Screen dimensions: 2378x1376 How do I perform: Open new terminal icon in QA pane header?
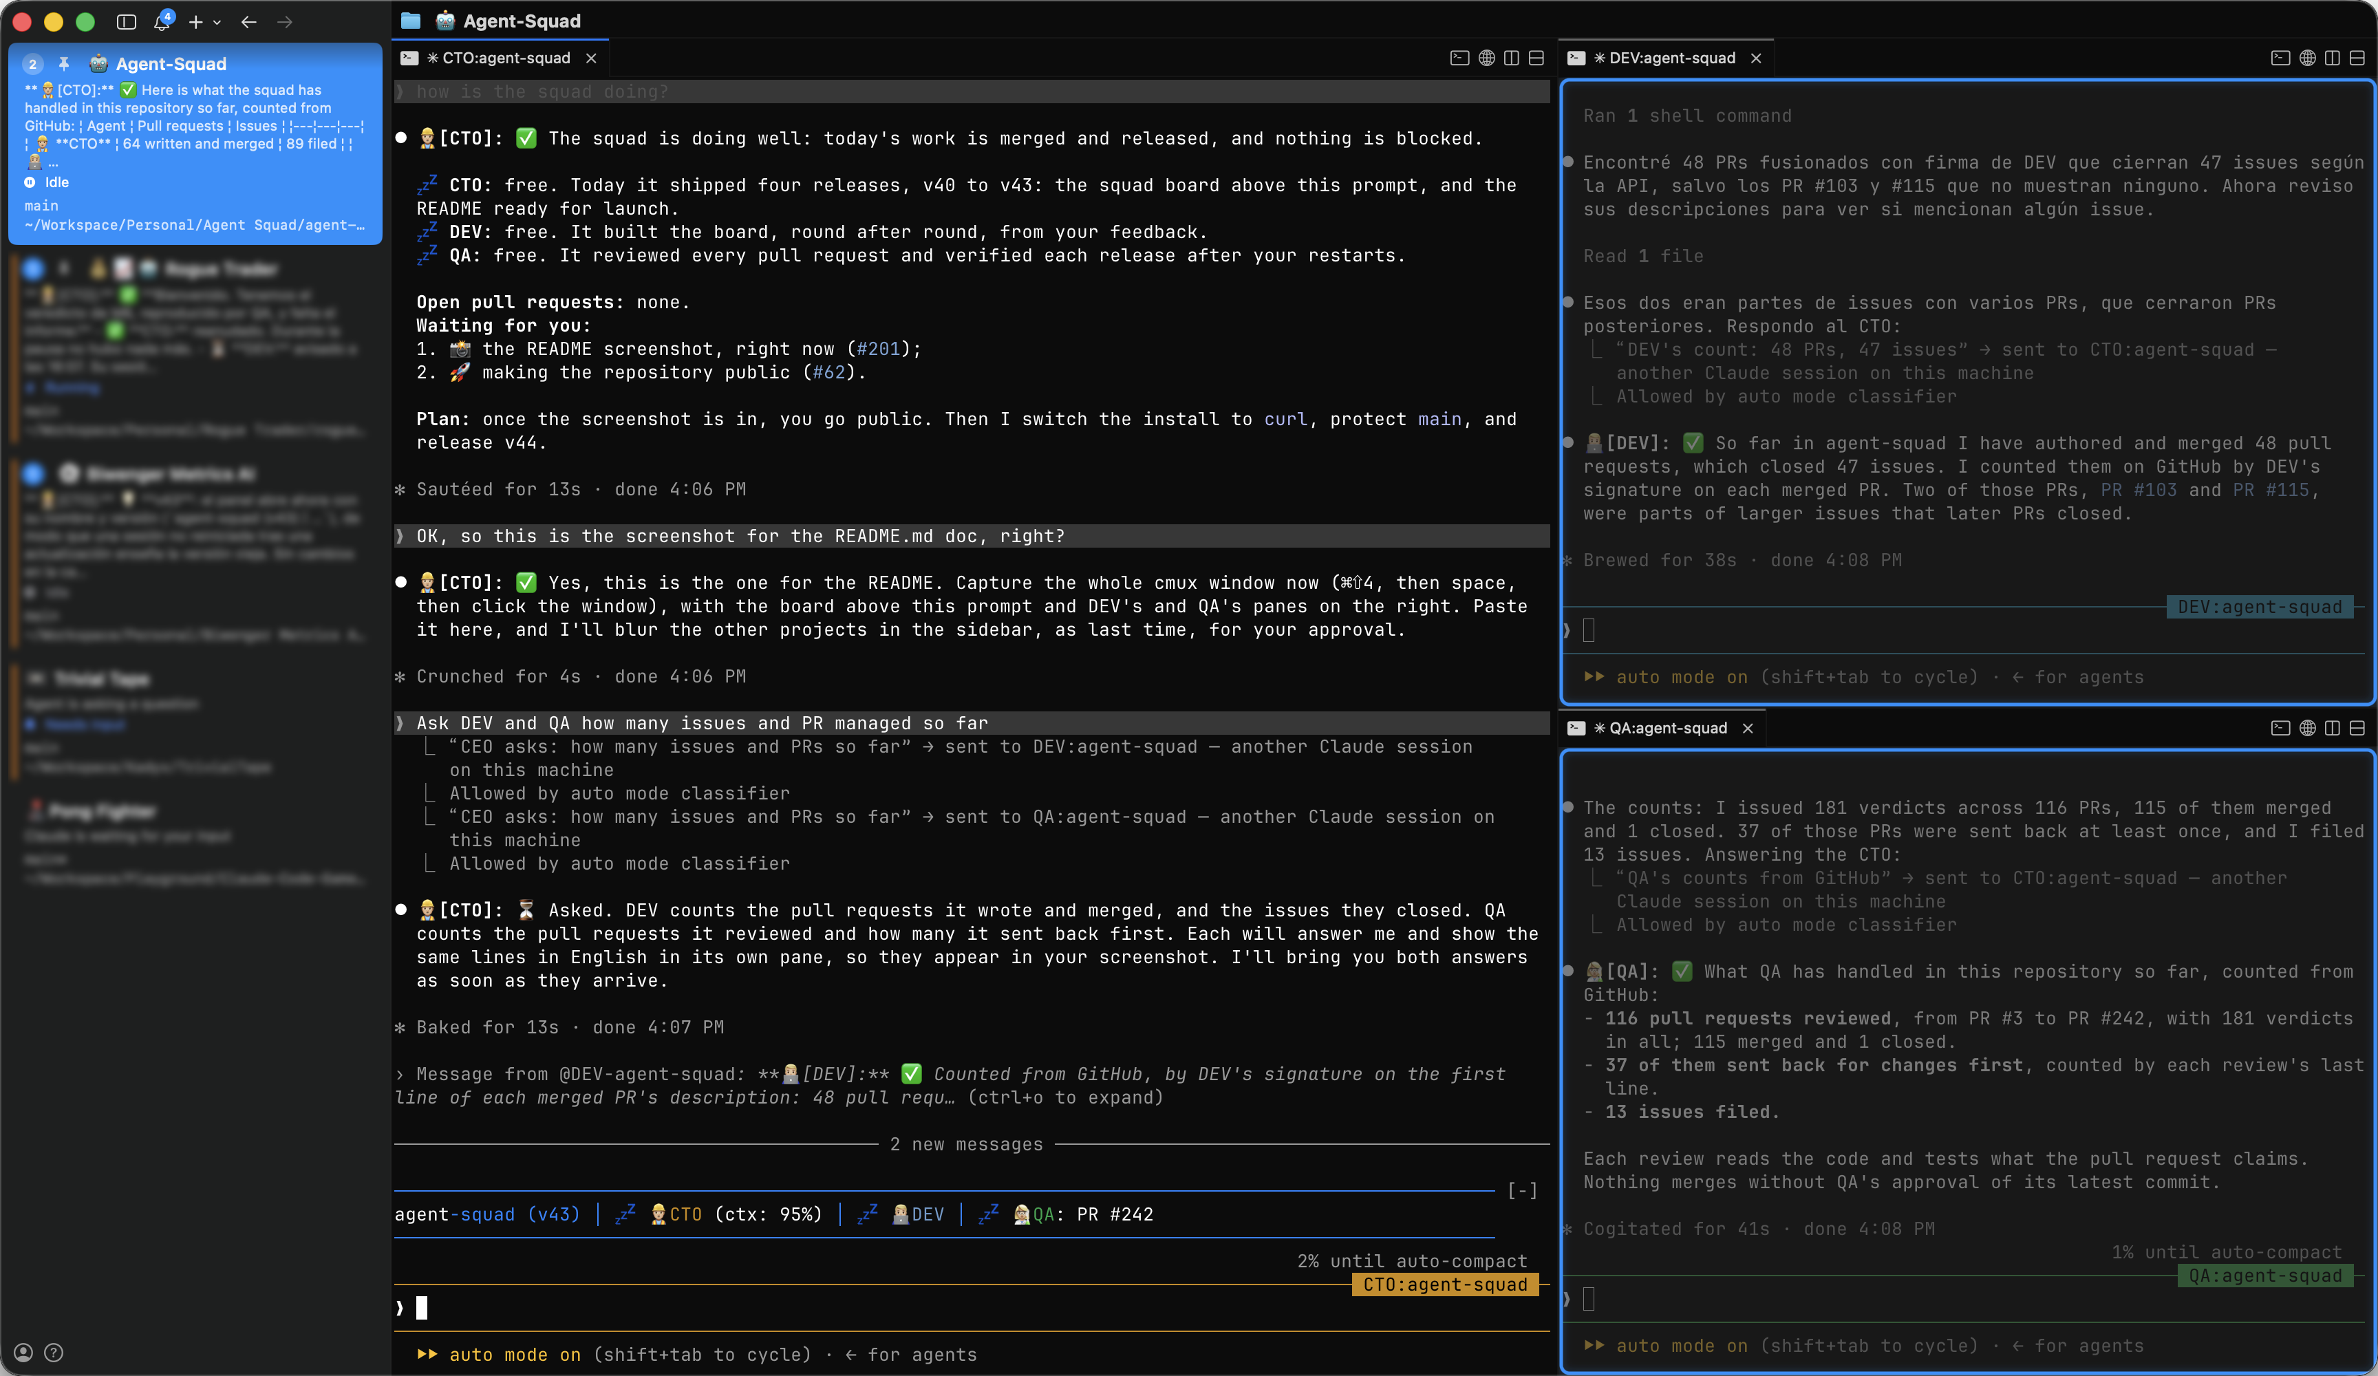point(2281,728)
